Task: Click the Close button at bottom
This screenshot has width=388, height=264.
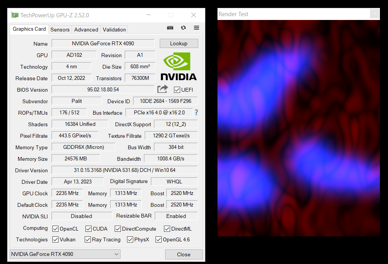Action: click(x=184, y=254)
